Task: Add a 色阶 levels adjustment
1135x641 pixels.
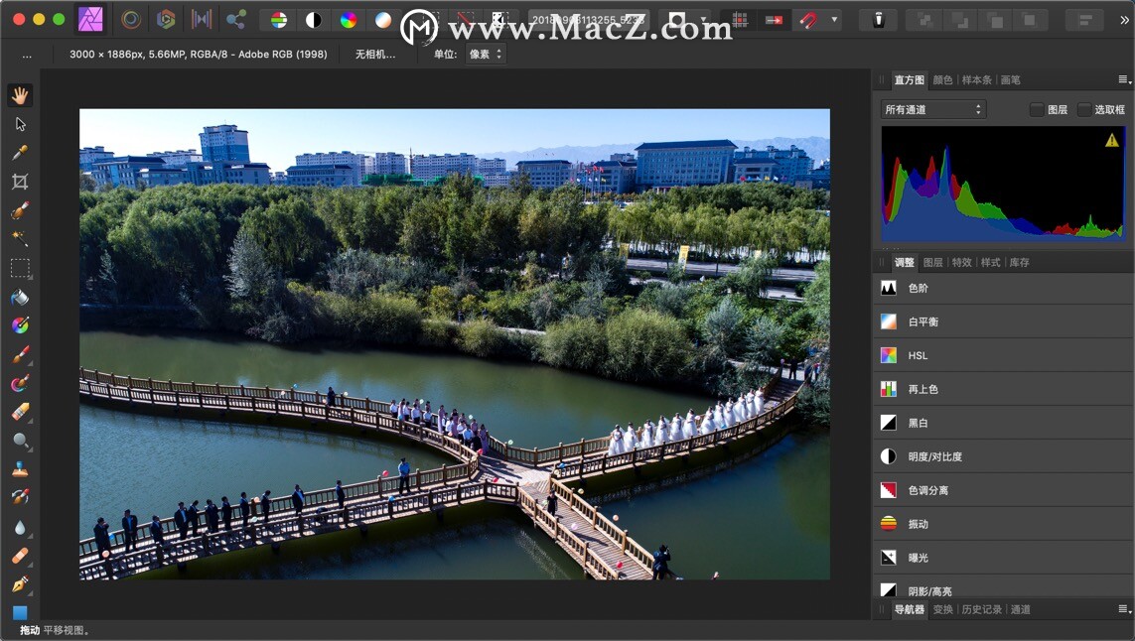Action: click(x=1003, y=288)
